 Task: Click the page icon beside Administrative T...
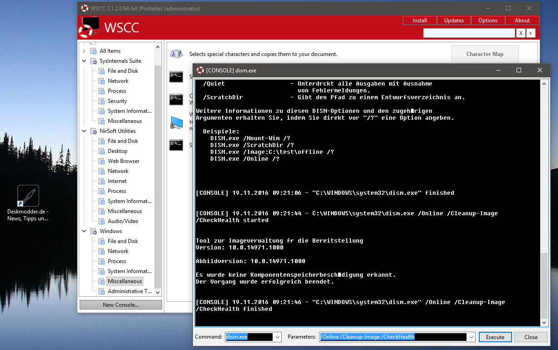pyautogui.click(x=102, y=291)
